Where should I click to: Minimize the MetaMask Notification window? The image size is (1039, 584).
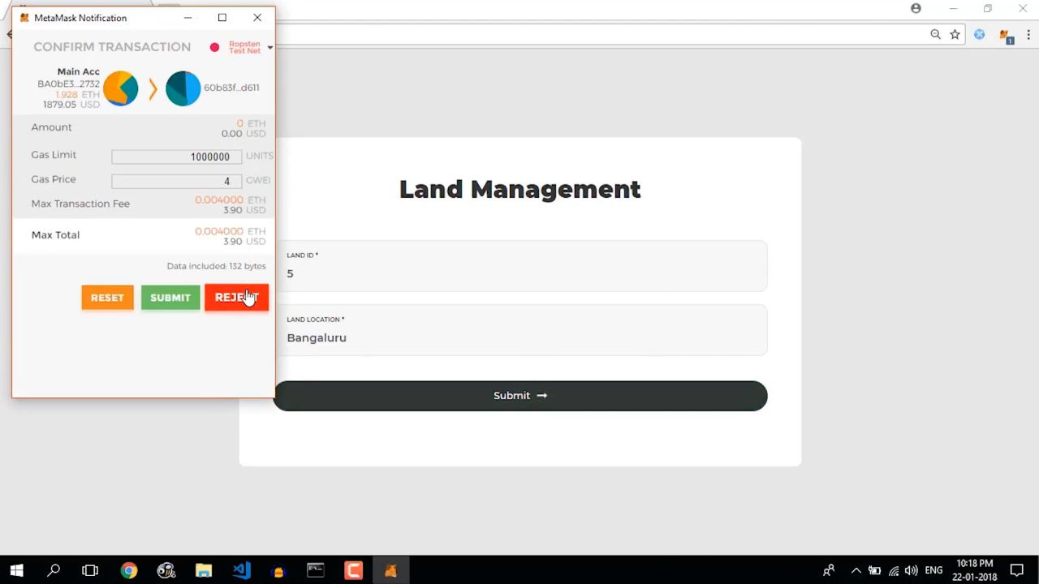(x=188, y=18)
